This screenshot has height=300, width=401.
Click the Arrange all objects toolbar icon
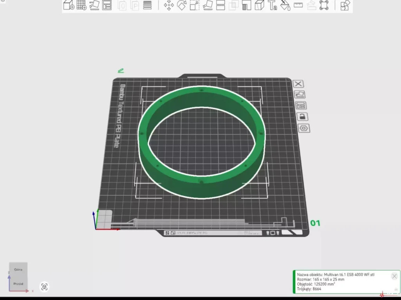pyautogui.click(x=107, y=5)
